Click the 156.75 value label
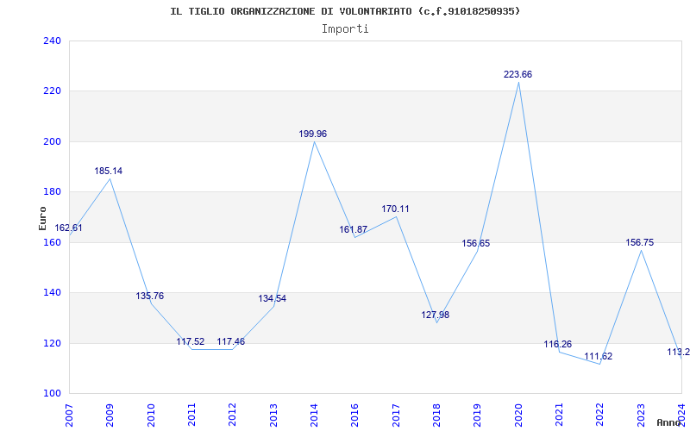690x431 pixels. tap(640, 242)
